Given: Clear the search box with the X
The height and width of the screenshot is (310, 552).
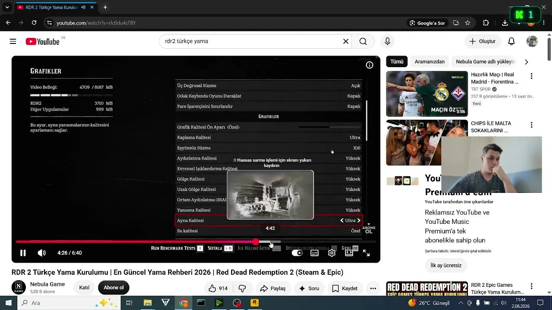Looking at the screenshot, I should [x=346, y=41].
